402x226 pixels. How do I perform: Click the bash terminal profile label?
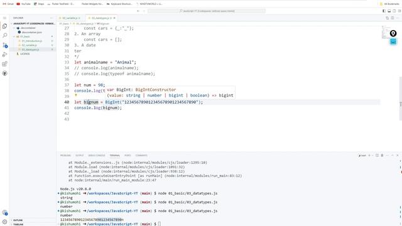point(362,156)
